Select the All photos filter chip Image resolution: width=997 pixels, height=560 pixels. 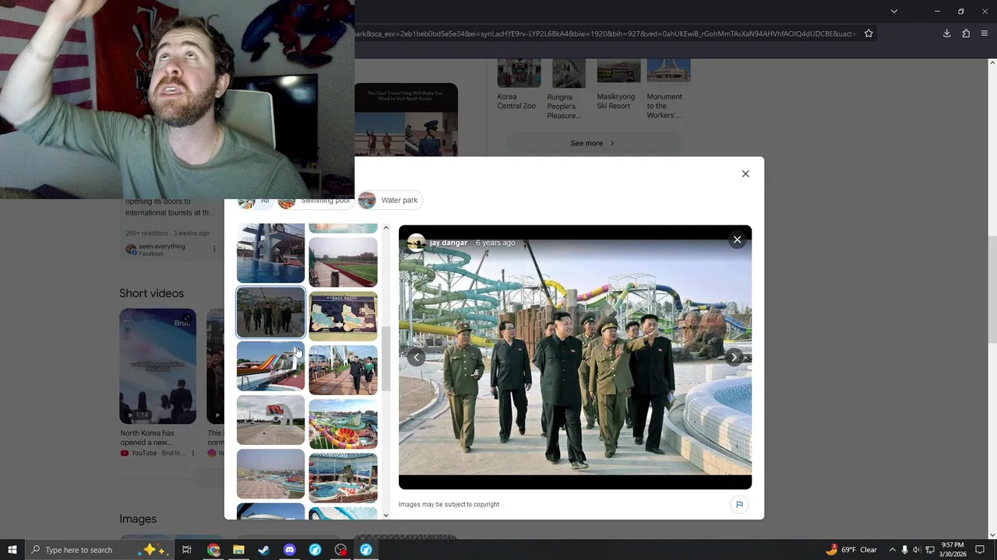[x=255, y=201]
